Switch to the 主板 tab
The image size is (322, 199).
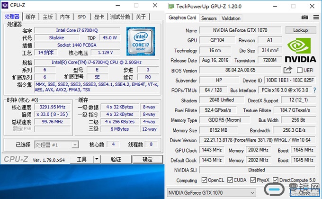pyautogui.click(x=48, y=17)
